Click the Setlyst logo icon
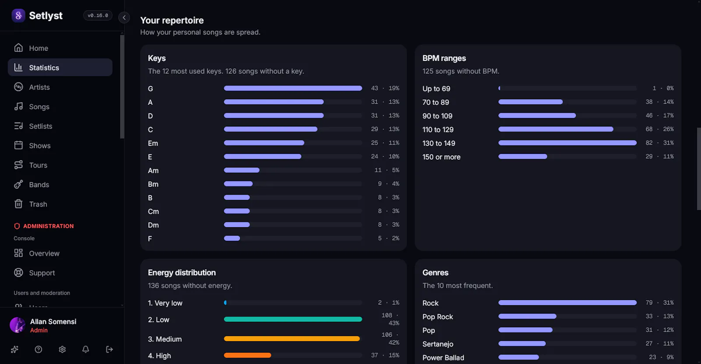Viewport: 701px width, 364px height. pos(18,16)
